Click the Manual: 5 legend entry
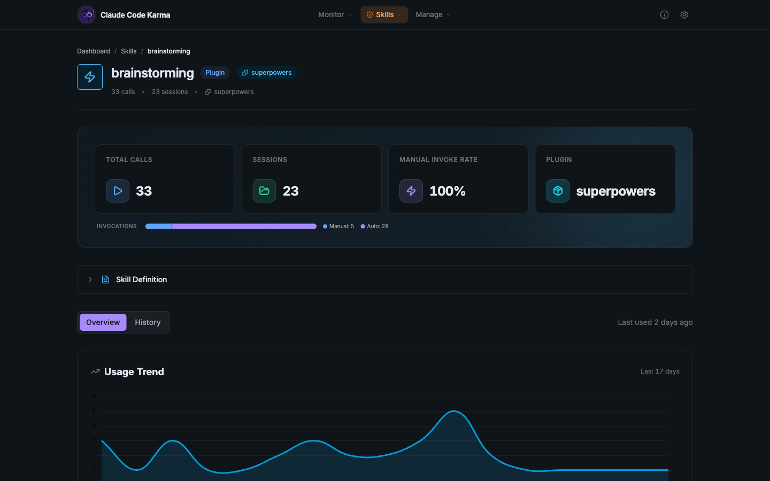 pos(338,227)
